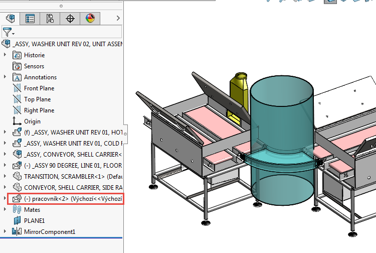Click the CONVEYOR, SHELL CARRIER, SIDE RA icon
Image resolution: width=376 pixels, height=253 pixels.
click(17, 187)
